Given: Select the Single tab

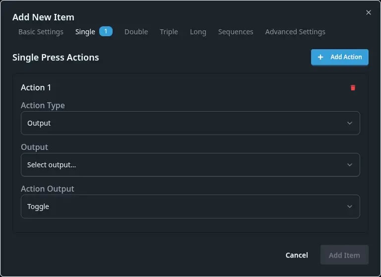Looking at the screenshot, I should click(85, 32).
